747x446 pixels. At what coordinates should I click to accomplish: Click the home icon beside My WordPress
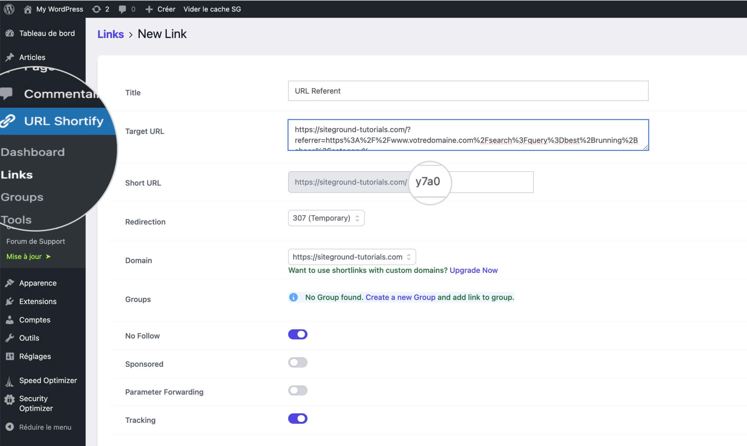click(x=28, y=9)
